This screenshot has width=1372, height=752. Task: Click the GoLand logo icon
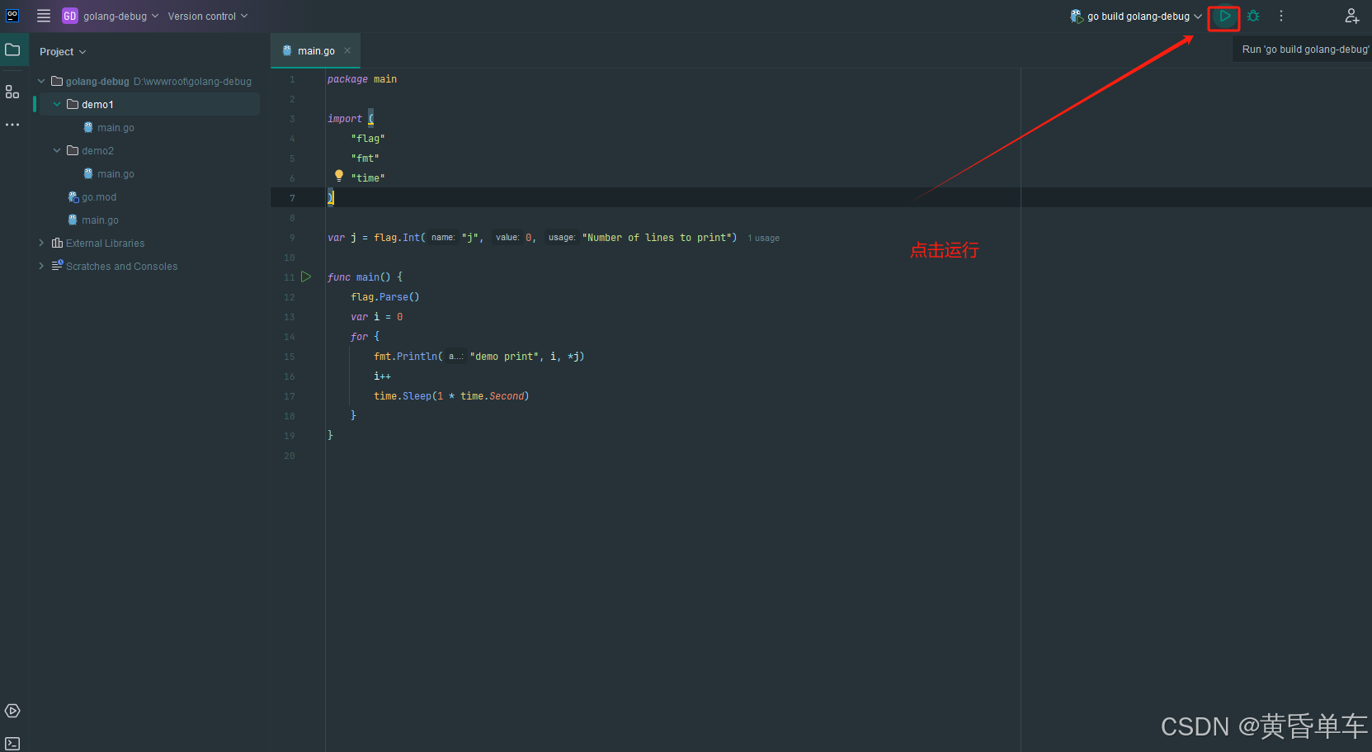(12, 16)
